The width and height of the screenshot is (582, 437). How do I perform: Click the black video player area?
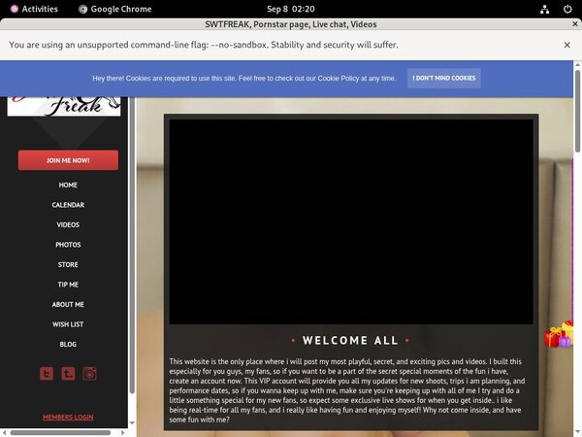(350, 221)
